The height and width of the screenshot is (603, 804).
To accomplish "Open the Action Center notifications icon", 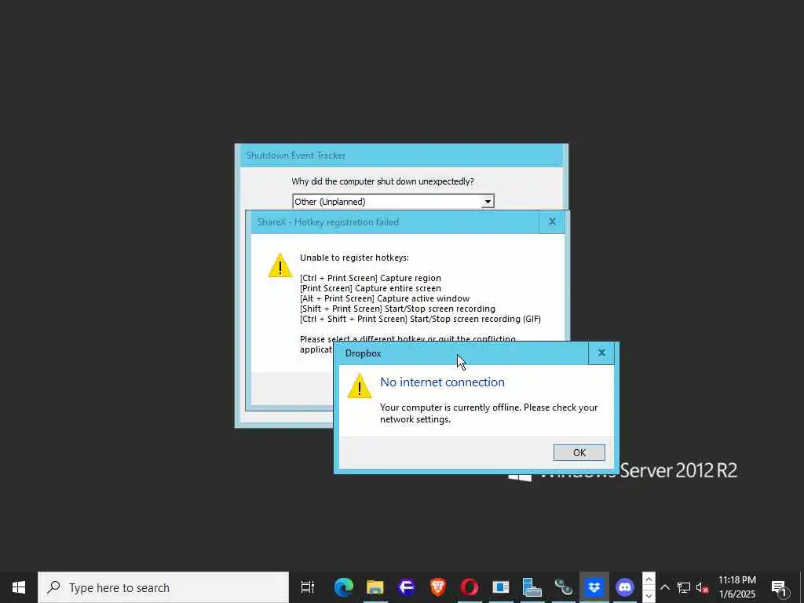I will click(778, 587).
